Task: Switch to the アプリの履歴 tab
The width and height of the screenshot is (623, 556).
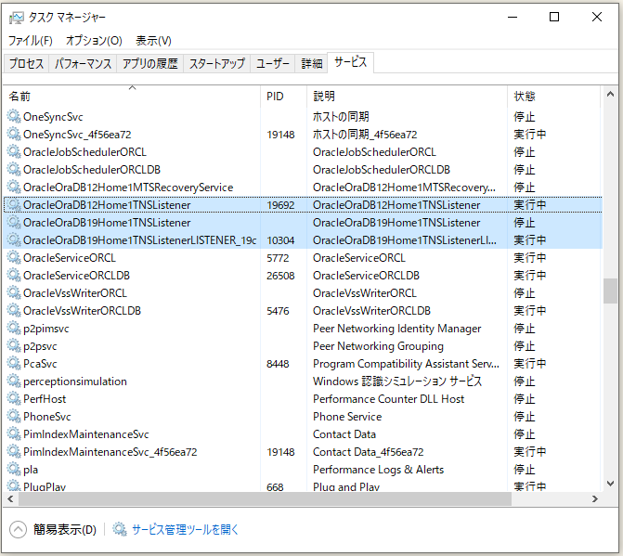Action: pos(149,63)
